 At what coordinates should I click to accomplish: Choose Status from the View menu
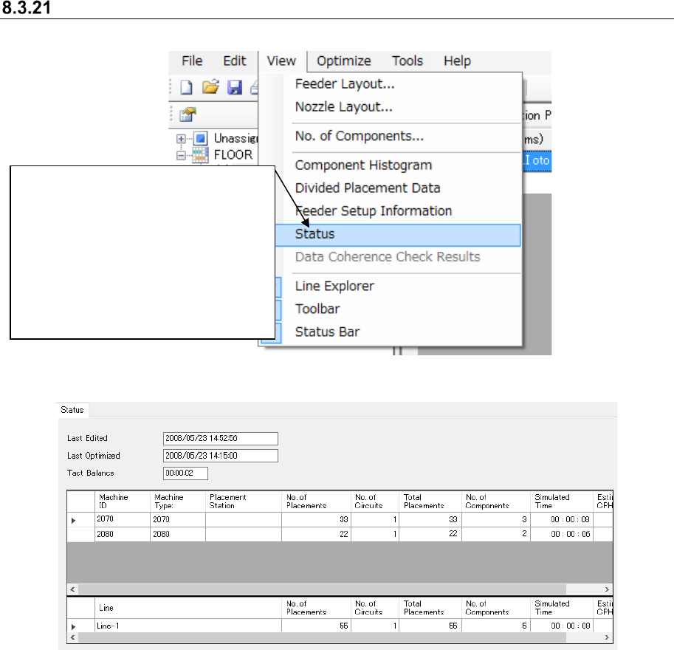click(315, 234)
